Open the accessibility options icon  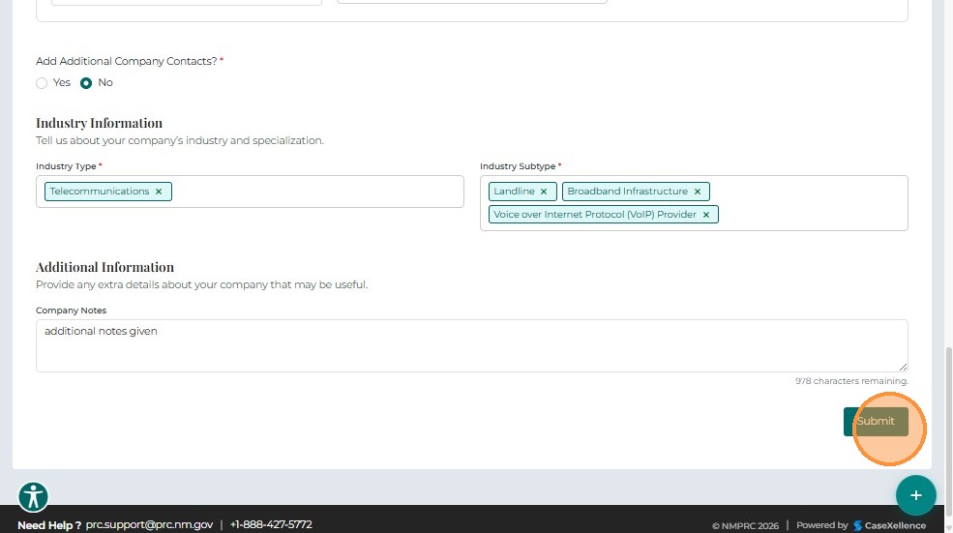coord(34,496)
